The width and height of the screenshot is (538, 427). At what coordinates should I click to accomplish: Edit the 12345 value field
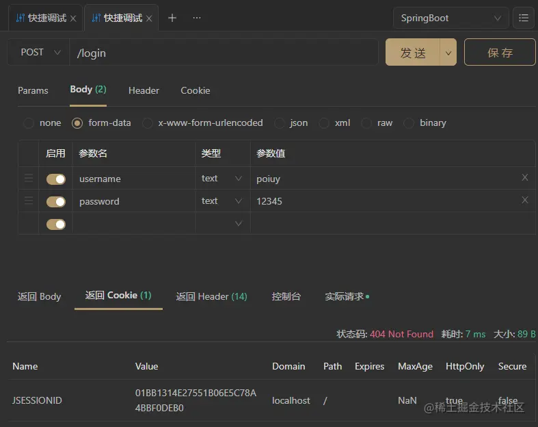[x=384, y=201]
